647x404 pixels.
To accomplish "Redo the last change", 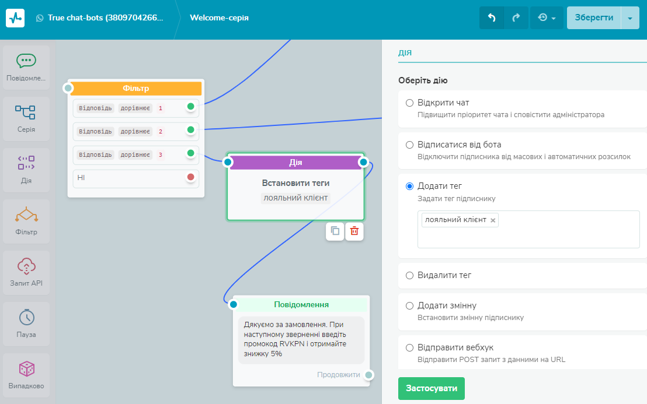I will pos(516,17).
